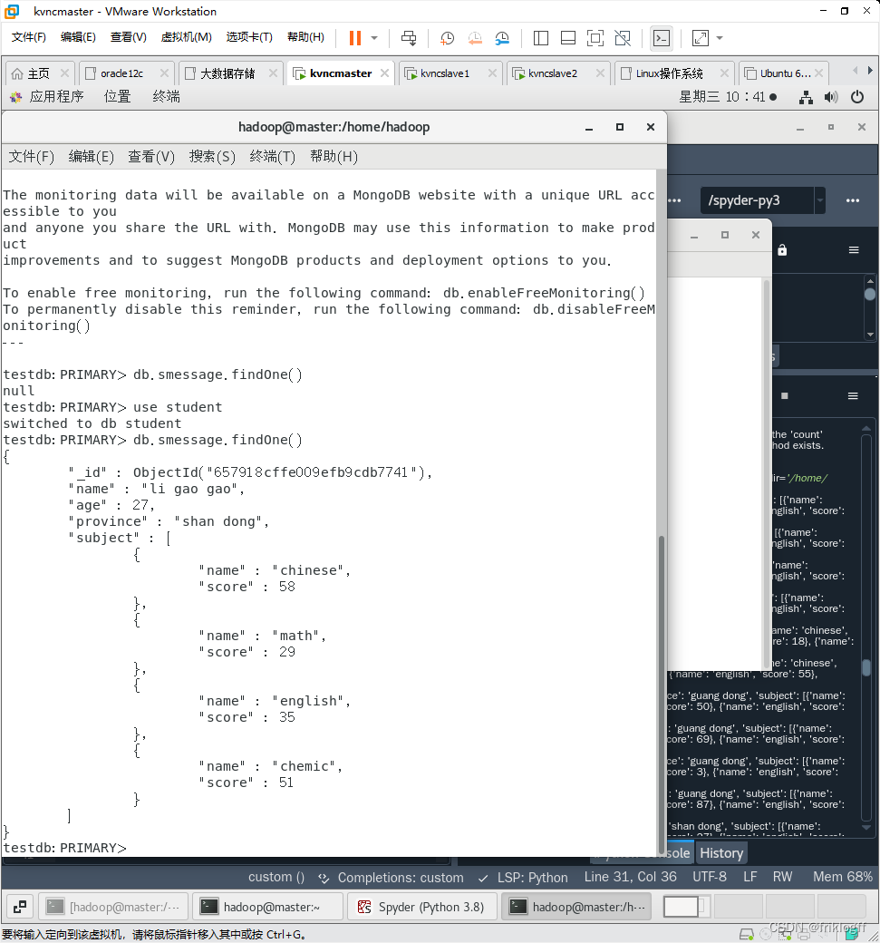Send Ctrl+Alt+Del to the guest OS
This screenshot has width=880, height=943.
(409, 38)
